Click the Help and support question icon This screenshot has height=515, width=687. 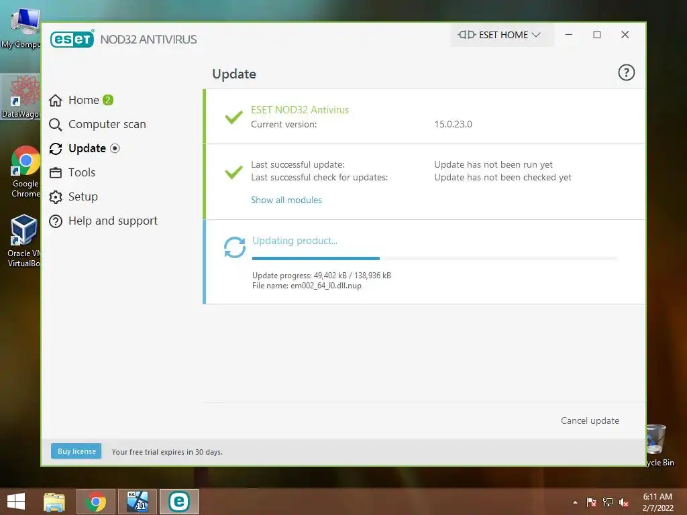56,221
